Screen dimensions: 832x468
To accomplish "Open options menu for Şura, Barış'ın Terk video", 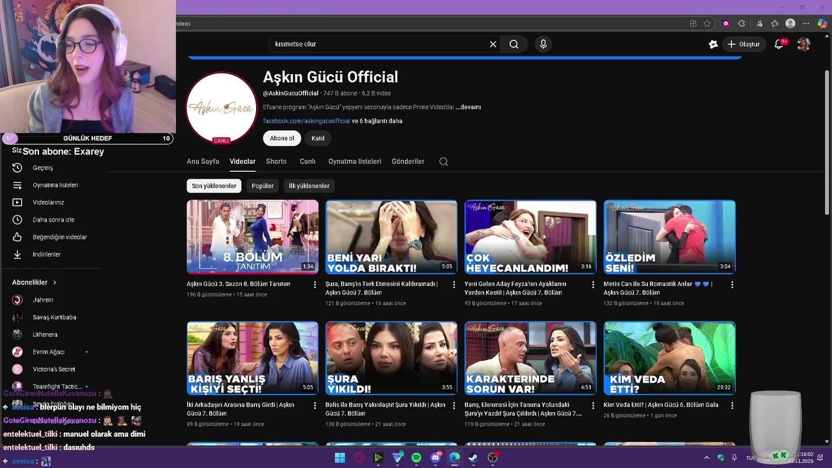I will pos(454,285).
